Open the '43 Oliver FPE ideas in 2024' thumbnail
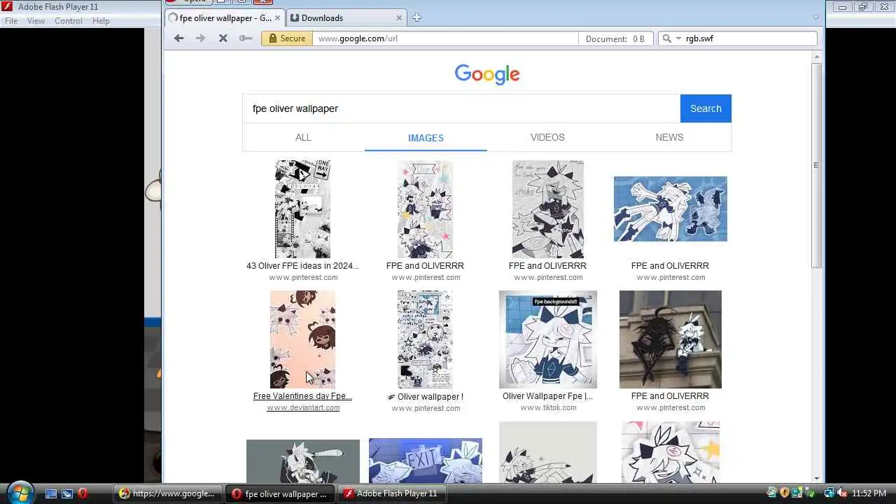 tap(302, 209)
